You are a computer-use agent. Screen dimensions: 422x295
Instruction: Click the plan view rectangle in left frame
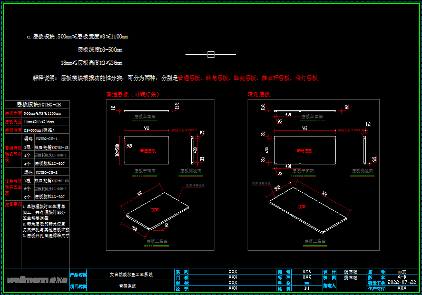[146, 151]
